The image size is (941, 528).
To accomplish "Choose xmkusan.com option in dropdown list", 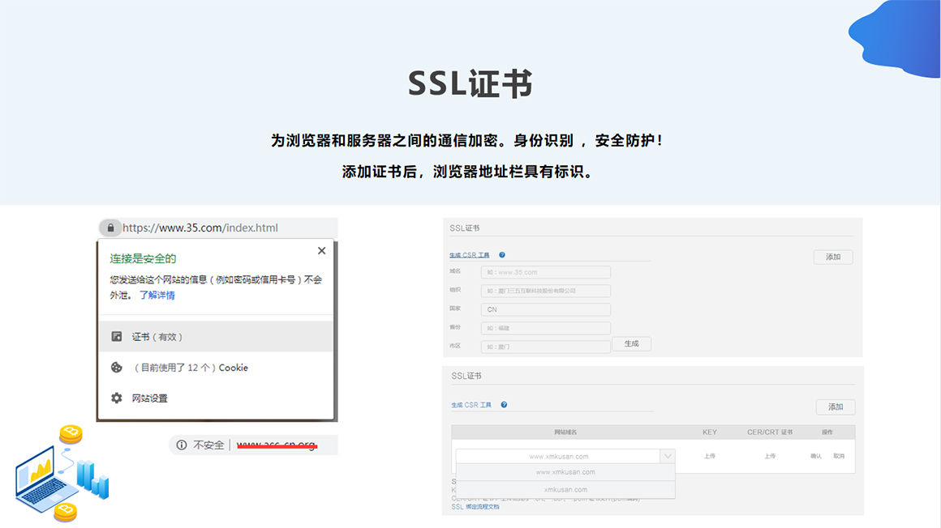I will point(565,490).
